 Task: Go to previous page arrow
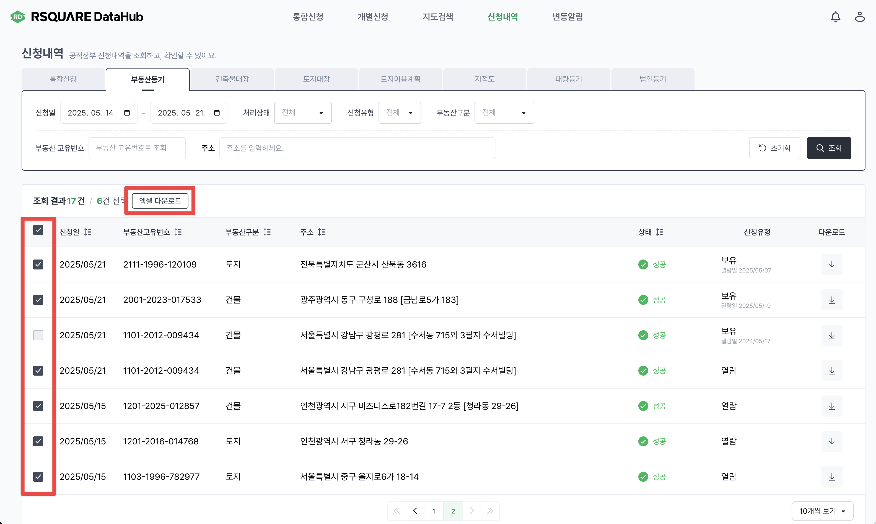[415, 510]
